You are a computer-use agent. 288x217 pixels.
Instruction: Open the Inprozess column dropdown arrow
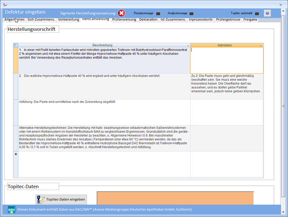coord(261,46)
